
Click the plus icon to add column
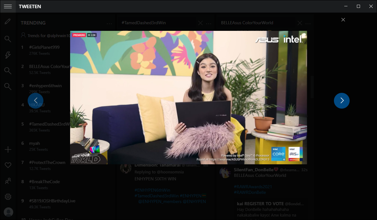click(8, 149)
